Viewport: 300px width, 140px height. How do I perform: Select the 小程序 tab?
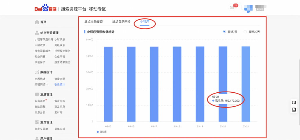145,22
